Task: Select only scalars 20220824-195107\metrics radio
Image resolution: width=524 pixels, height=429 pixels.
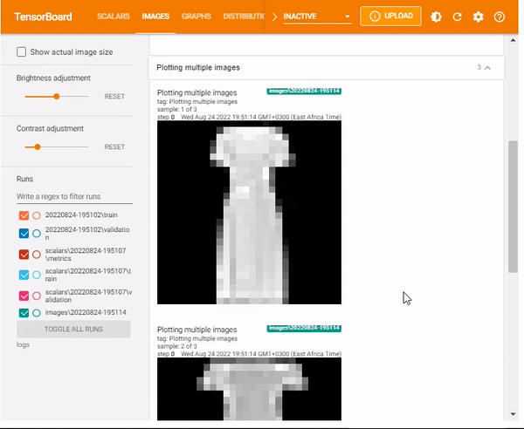Action: coord(37,255)
